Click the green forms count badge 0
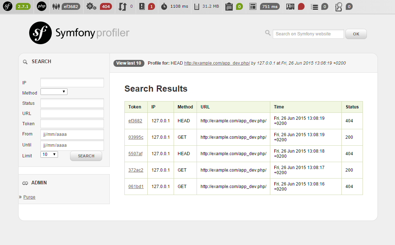The height and width of the screenshot is (245, 395). [239, 7]
